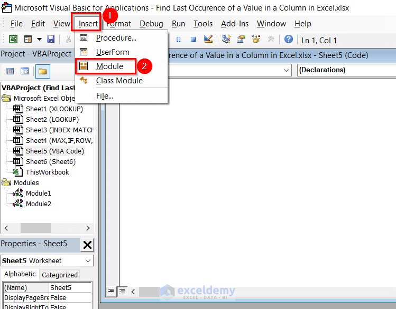Open Project Explorer toolbar icon
This screenshot has width=396, height=309.
tap(226, 39)
